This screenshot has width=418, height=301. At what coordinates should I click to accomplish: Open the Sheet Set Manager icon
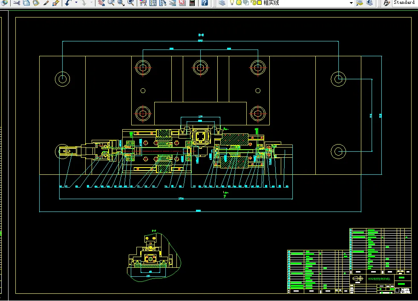(x=173, y=3)
